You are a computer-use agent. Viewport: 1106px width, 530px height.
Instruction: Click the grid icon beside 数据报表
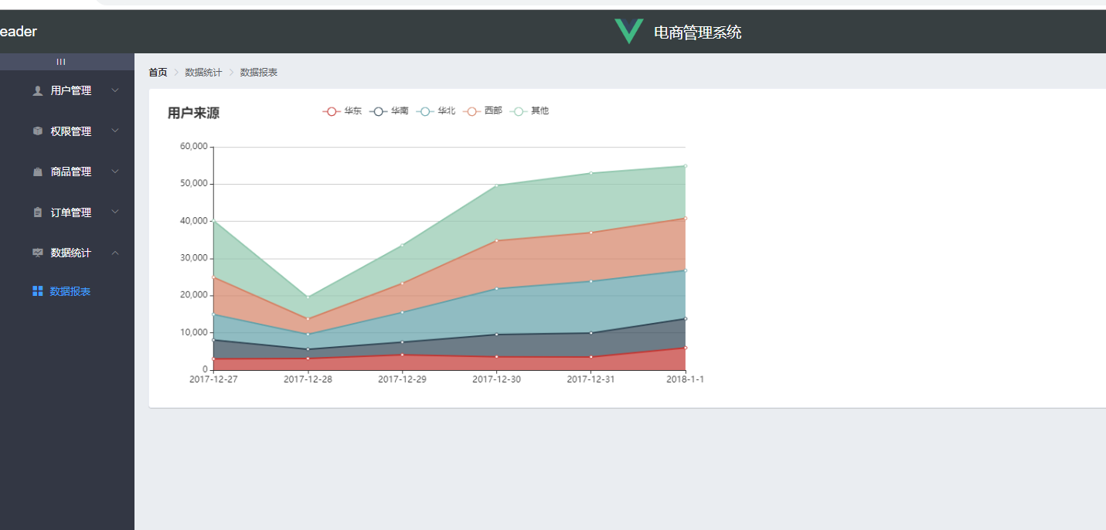click(x=38, y=291)
